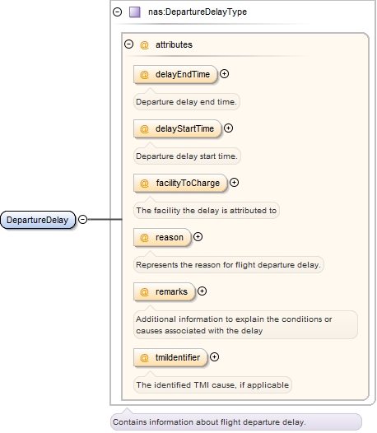This screenshot has width=377, height=433.
Task: Collapse the attributes group
Action: coord(128,44)
